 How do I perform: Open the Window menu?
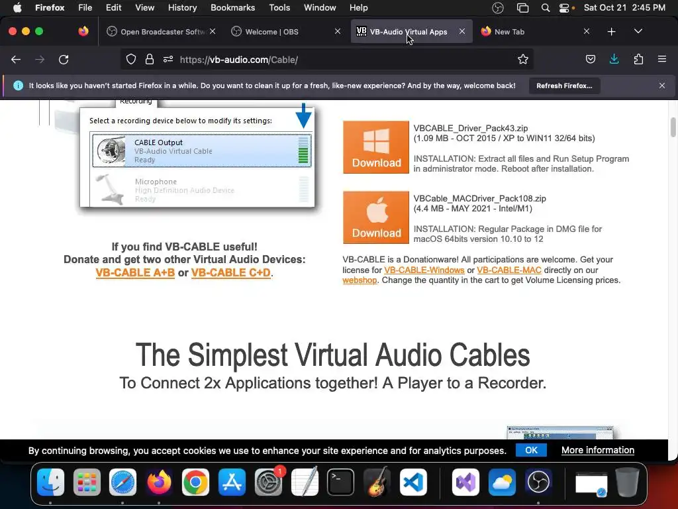320,8
